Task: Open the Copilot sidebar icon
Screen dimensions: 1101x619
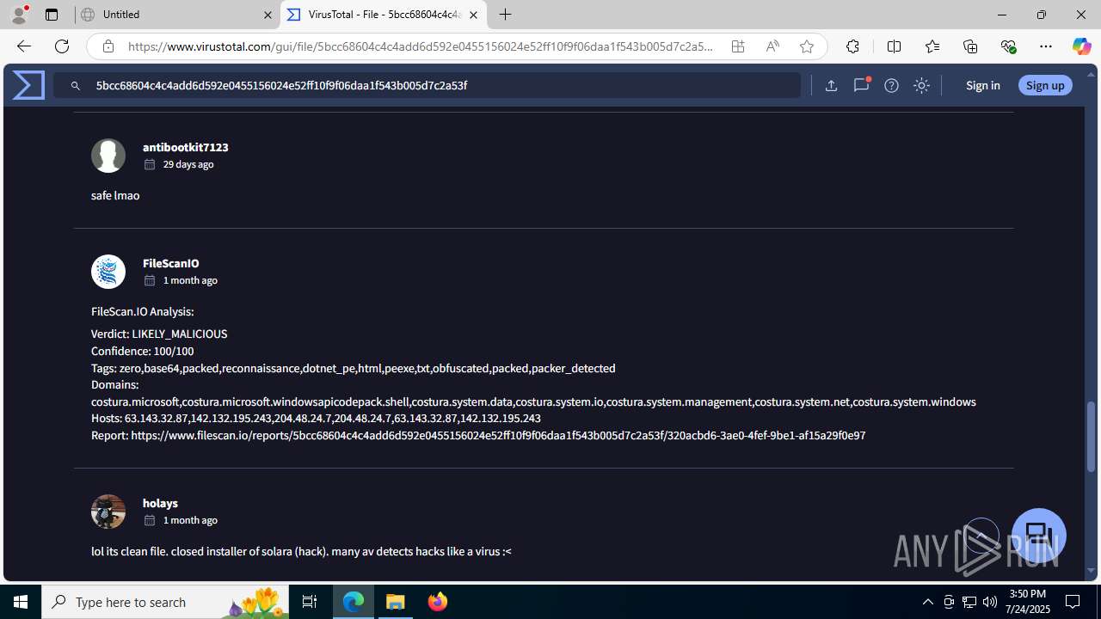Action: coord(1081,46)
